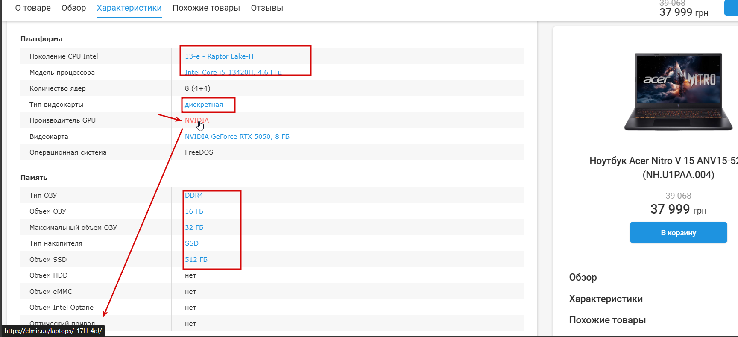
Task: Jump to Характеристики in the sidebar card
Action: tap(606, 299)
